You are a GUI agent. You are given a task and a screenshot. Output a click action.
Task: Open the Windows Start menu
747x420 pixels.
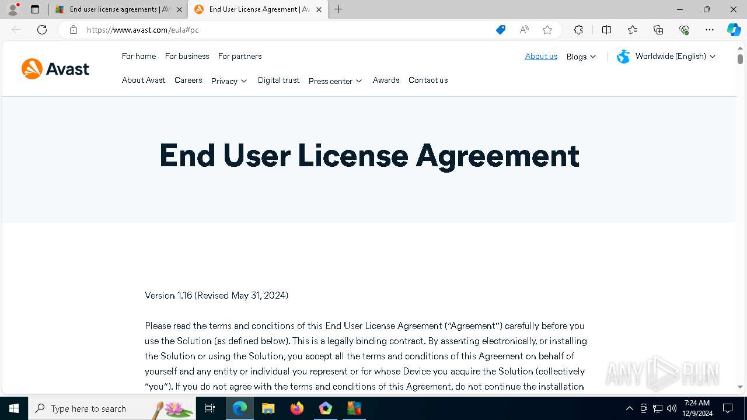[14, 408]
